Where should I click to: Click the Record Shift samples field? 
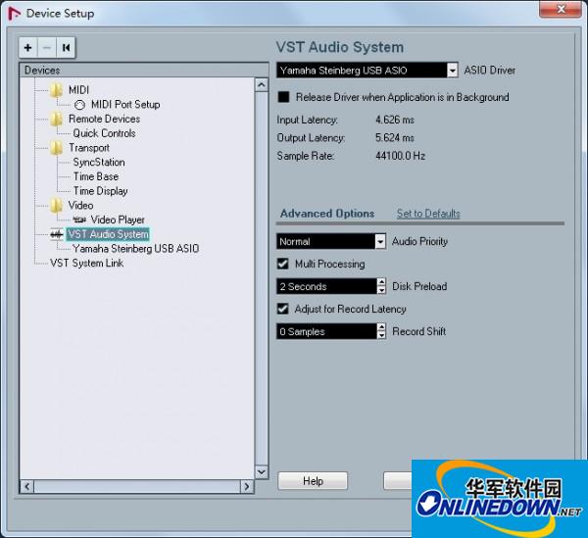click(x=326, y=331)
